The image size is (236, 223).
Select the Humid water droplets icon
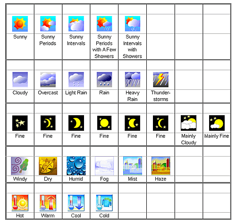pyautogui.click(x=76, y=166)
